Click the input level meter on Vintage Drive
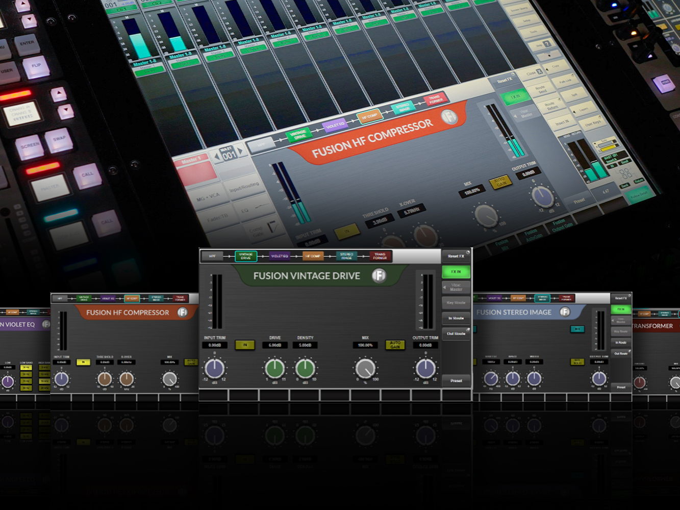The image size is (680, 510). pos(216,301)
